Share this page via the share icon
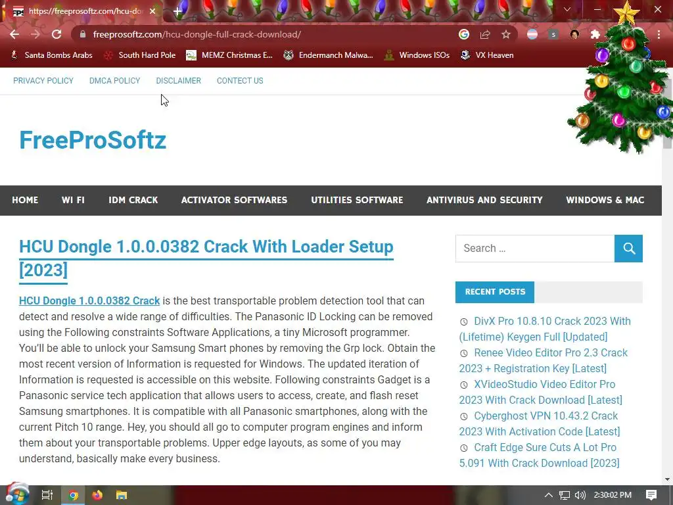Image resolution: width=673 pixels, height=505 pixels. click(x=485, y=34)
